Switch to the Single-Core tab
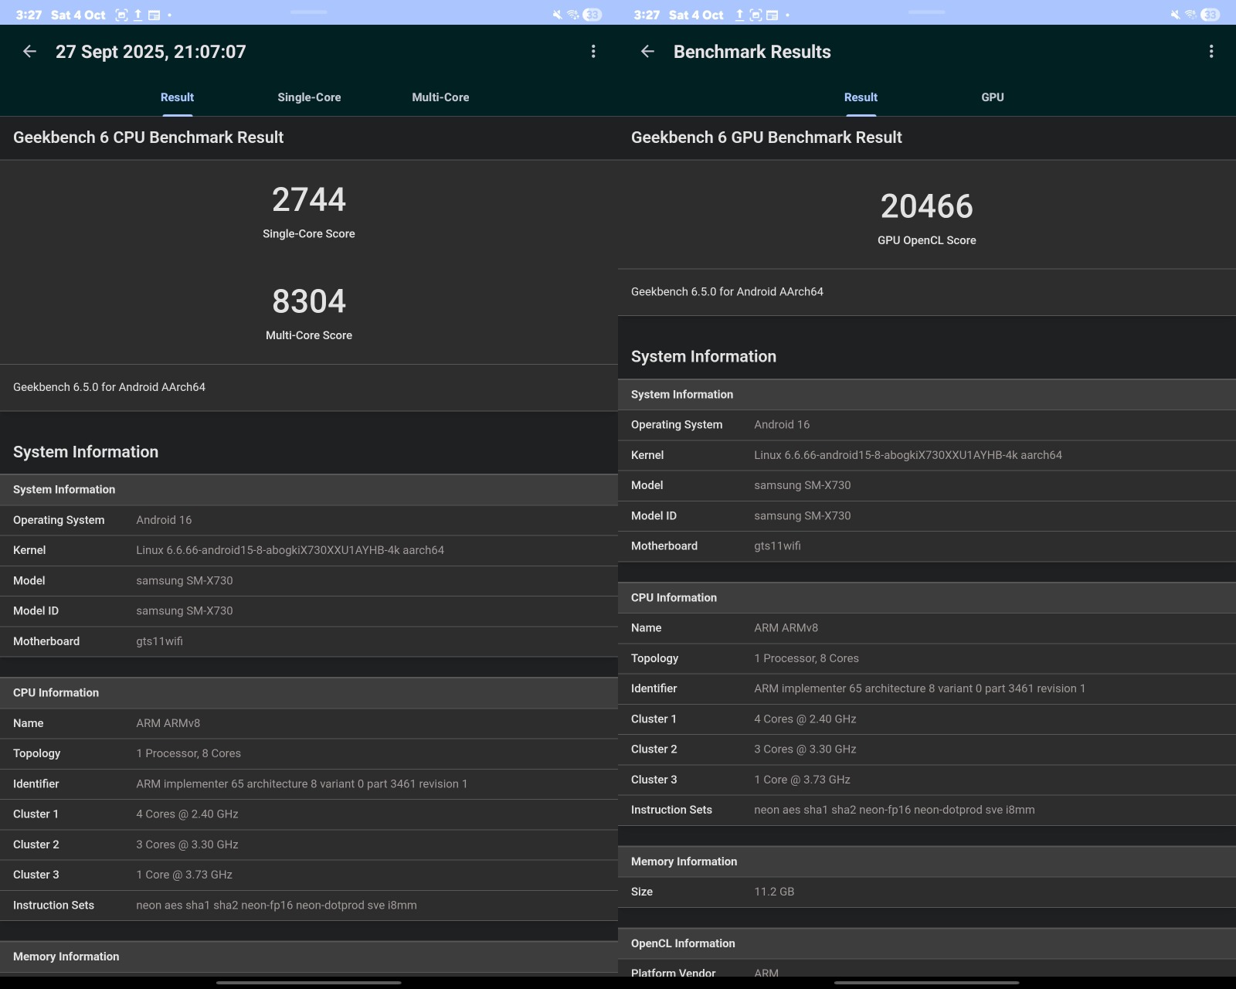The height and width of the screenshot is (989, 1236). [309, 97]
